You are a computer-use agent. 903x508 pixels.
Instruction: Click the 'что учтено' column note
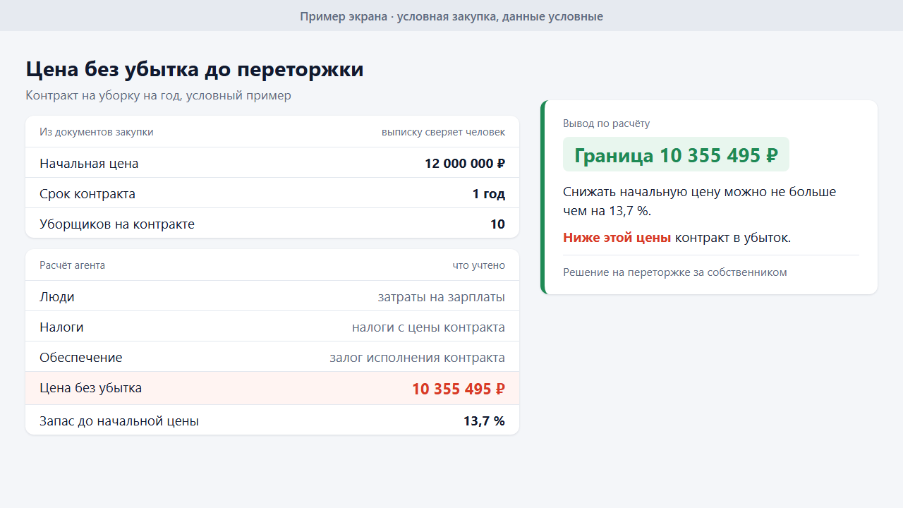click(x=479, y=265)
